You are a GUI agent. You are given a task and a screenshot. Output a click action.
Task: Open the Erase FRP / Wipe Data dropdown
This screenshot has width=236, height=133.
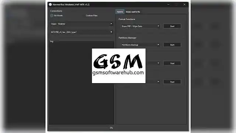(x=140, y=26)
